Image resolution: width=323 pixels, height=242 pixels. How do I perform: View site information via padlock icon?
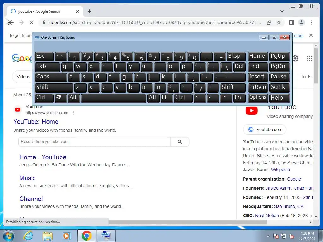coord(44,22)
